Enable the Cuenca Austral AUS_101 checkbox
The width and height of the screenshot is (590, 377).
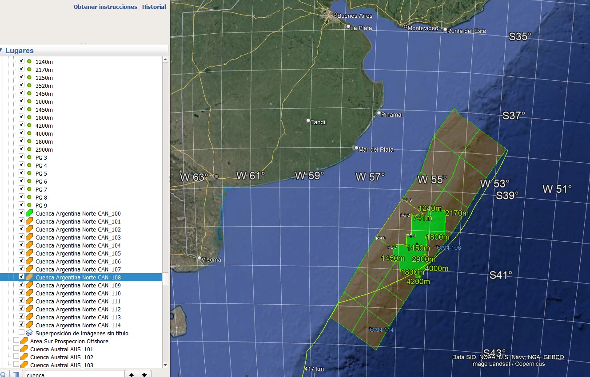16,349
